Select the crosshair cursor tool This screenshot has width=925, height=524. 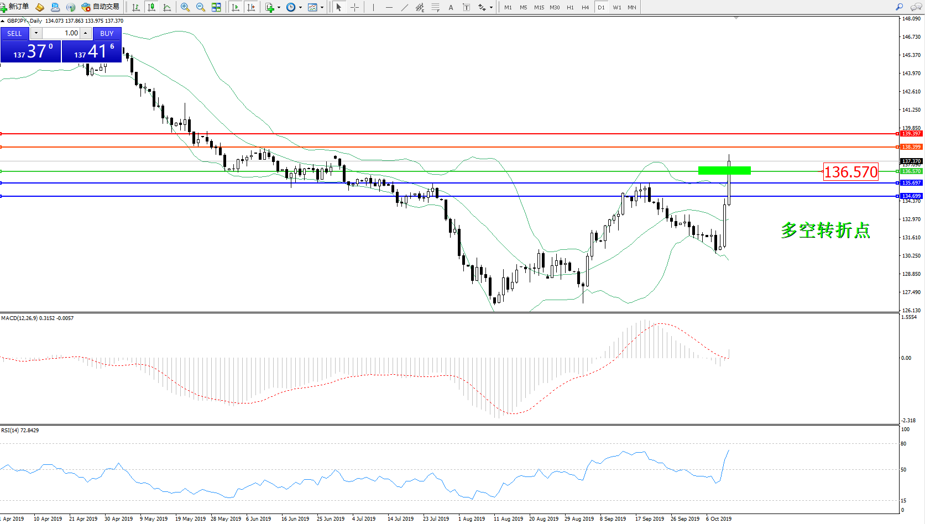coord(354,7)
